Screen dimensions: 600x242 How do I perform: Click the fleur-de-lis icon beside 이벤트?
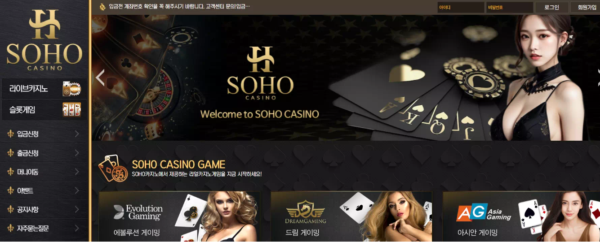click(10, 190)
